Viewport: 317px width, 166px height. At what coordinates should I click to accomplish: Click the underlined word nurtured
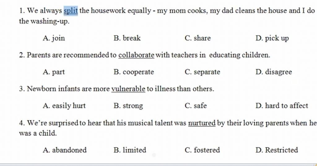point(202,123)
